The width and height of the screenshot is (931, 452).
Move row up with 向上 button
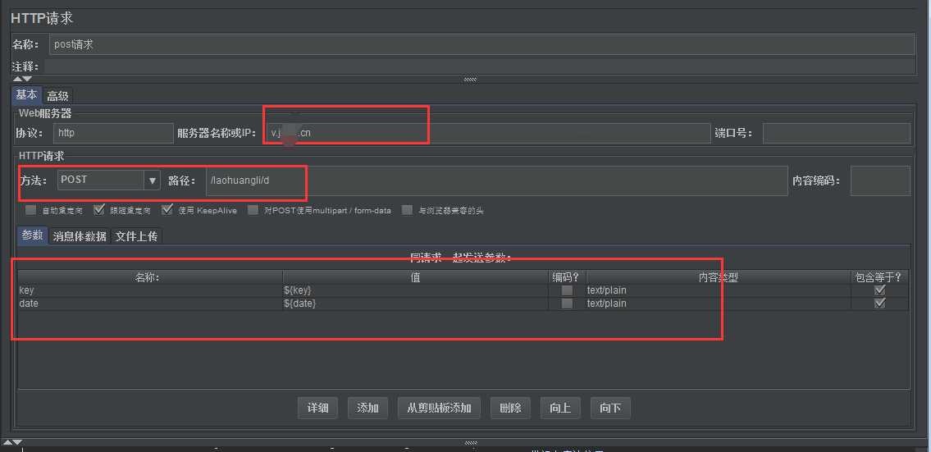560,408
